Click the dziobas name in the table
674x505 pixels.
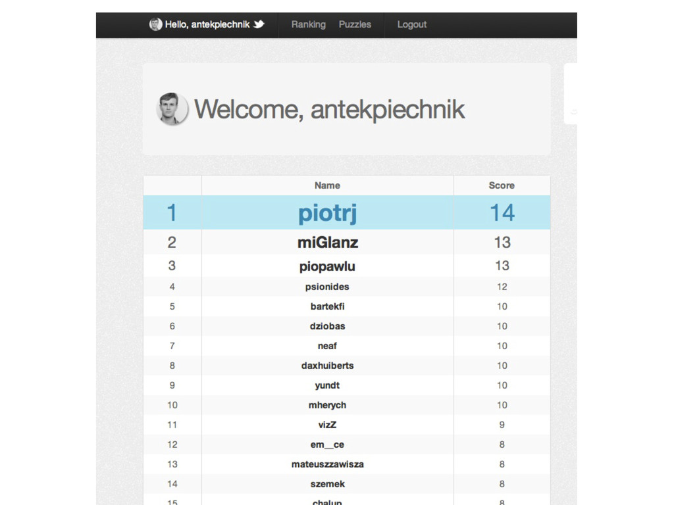tap(328, 326)
